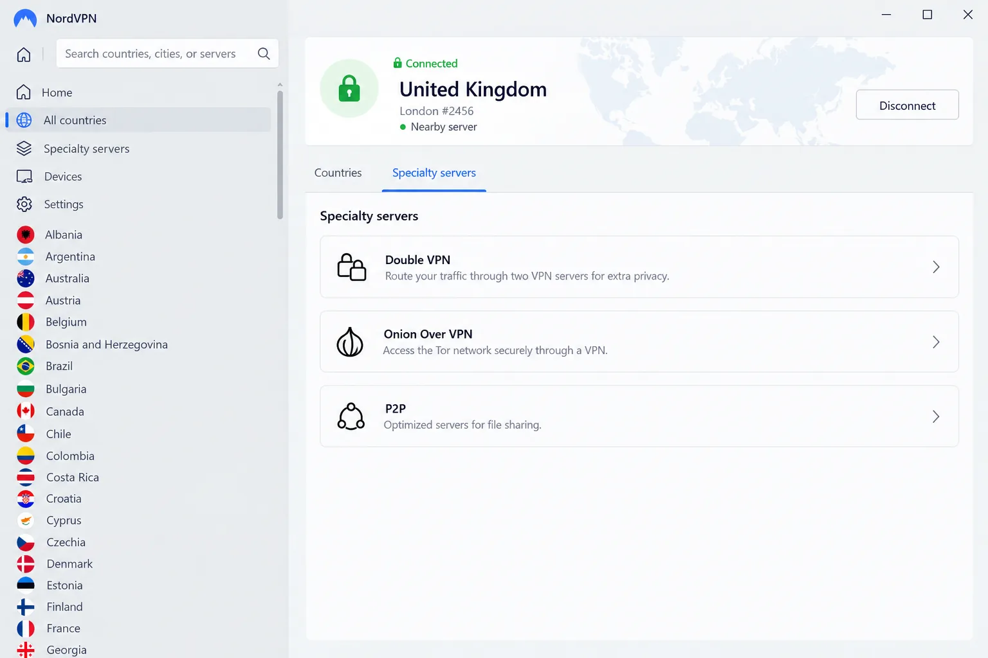
Task: Switch to the Countries tab
Action: [x=338, y=173]
